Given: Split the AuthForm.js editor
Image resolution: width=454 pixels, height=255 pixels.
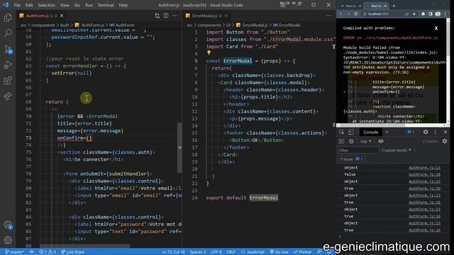Looking at the screenshot, I should (166, 16).
